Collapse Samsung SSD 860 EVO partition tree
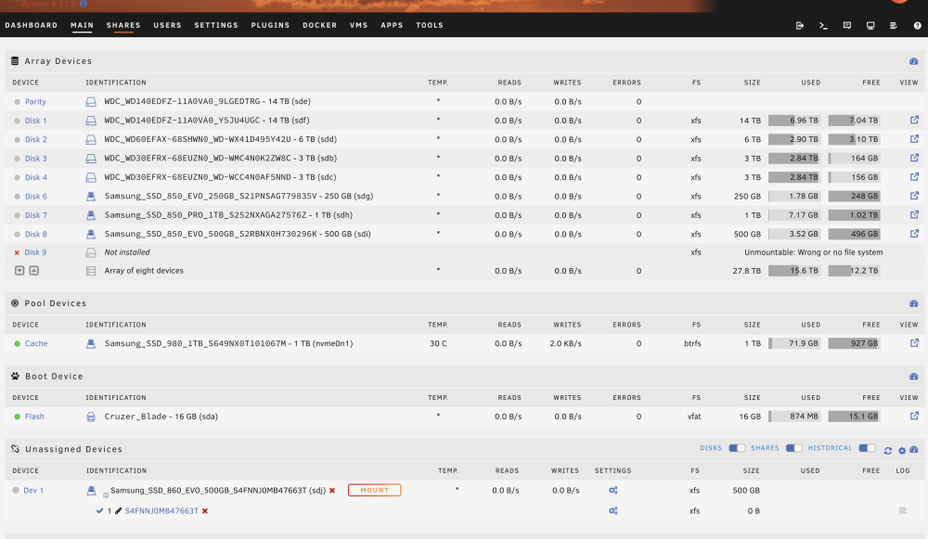928x539 pixels. click(x=106, y=494)
